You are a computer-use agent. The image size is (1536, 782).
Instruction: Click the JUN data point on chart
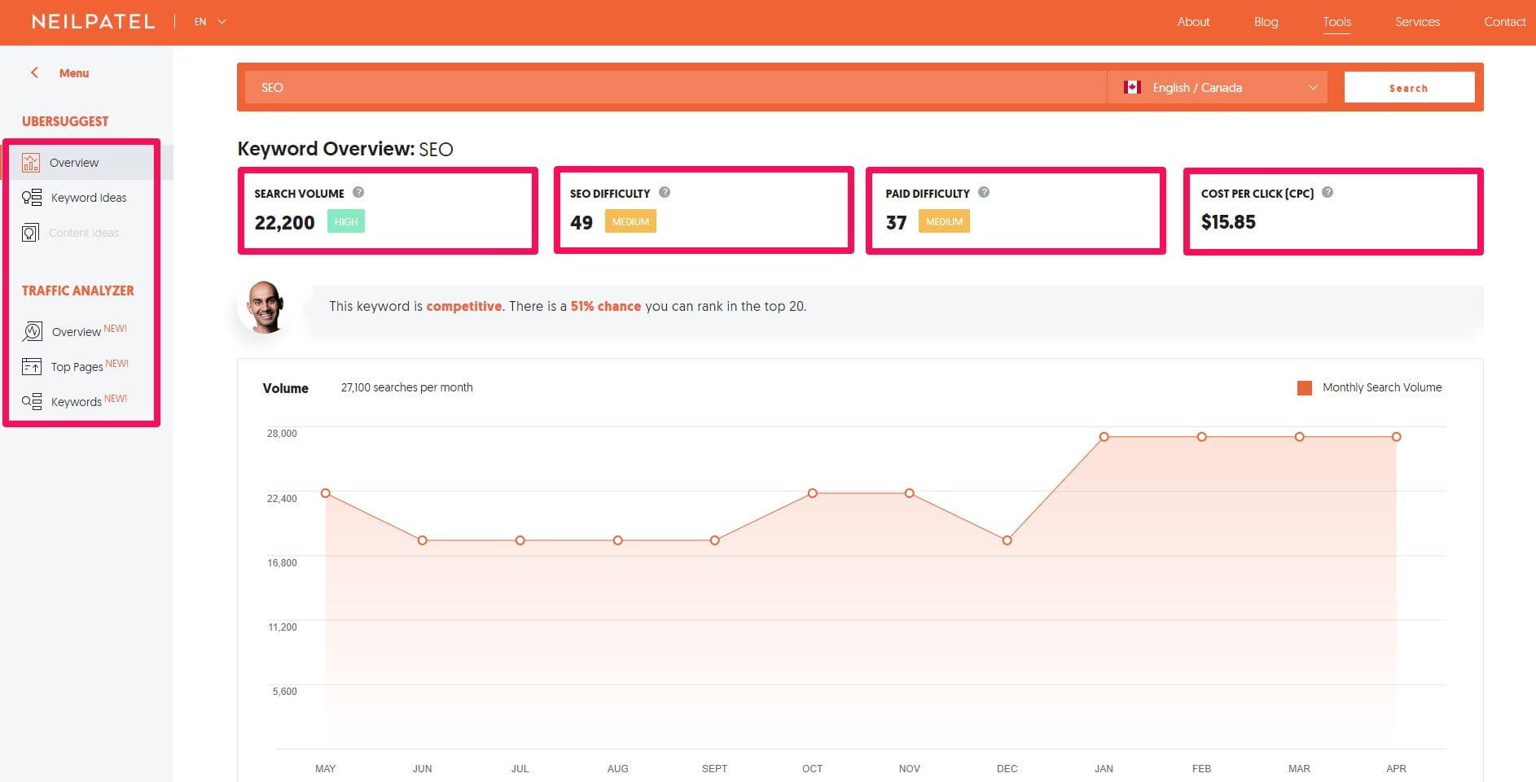pos(422,540)
